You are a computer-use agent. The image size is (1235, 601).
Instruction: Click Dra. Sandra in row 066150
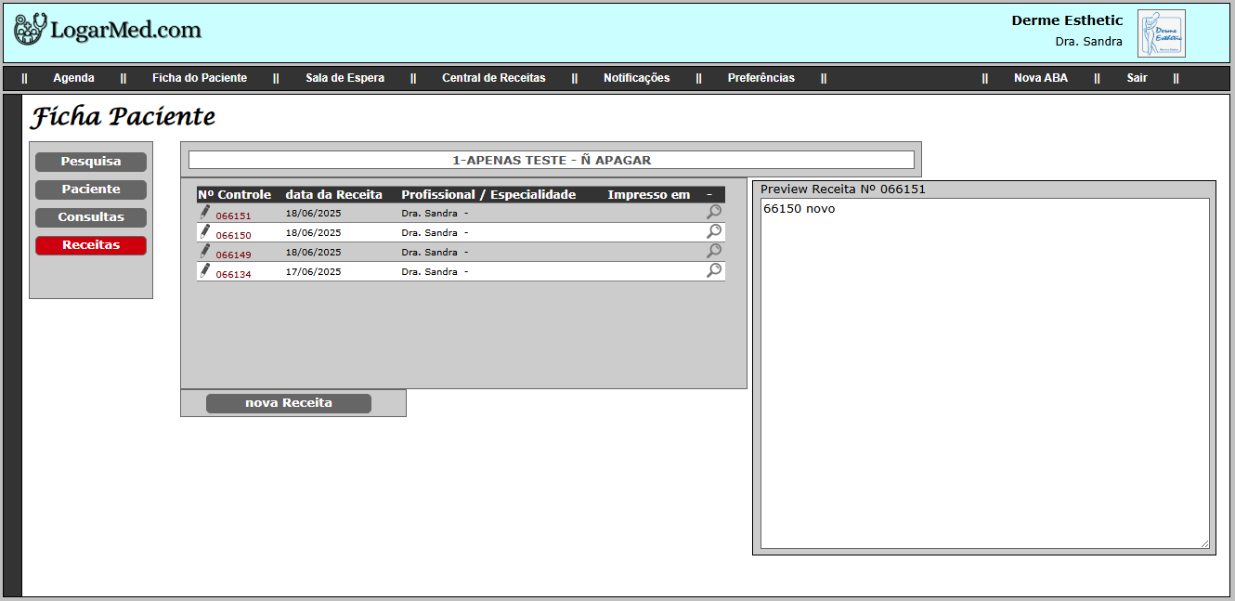tap(429, 233)
